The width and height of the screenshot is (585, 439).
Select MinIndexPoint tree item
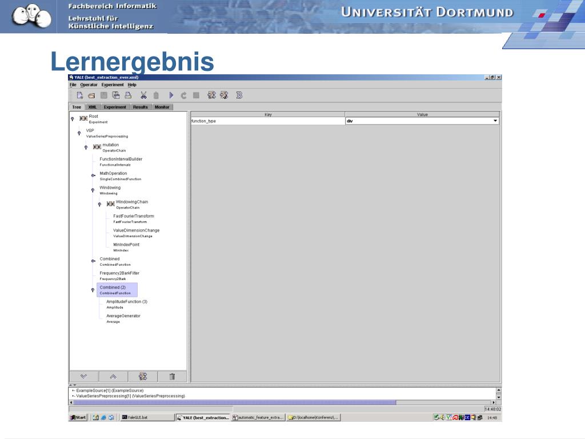(x=126, y=247)
